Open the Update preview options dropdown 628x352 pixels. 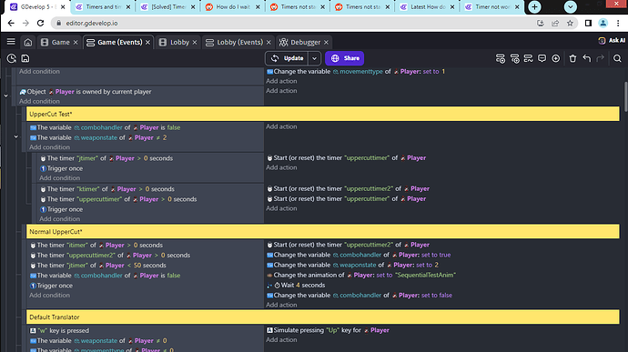(314, 58)
